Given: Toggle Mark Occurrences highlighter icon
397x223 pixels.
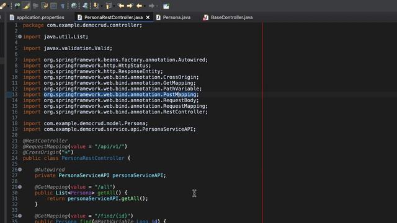Looking at the screenshot, I should [26, 6].
